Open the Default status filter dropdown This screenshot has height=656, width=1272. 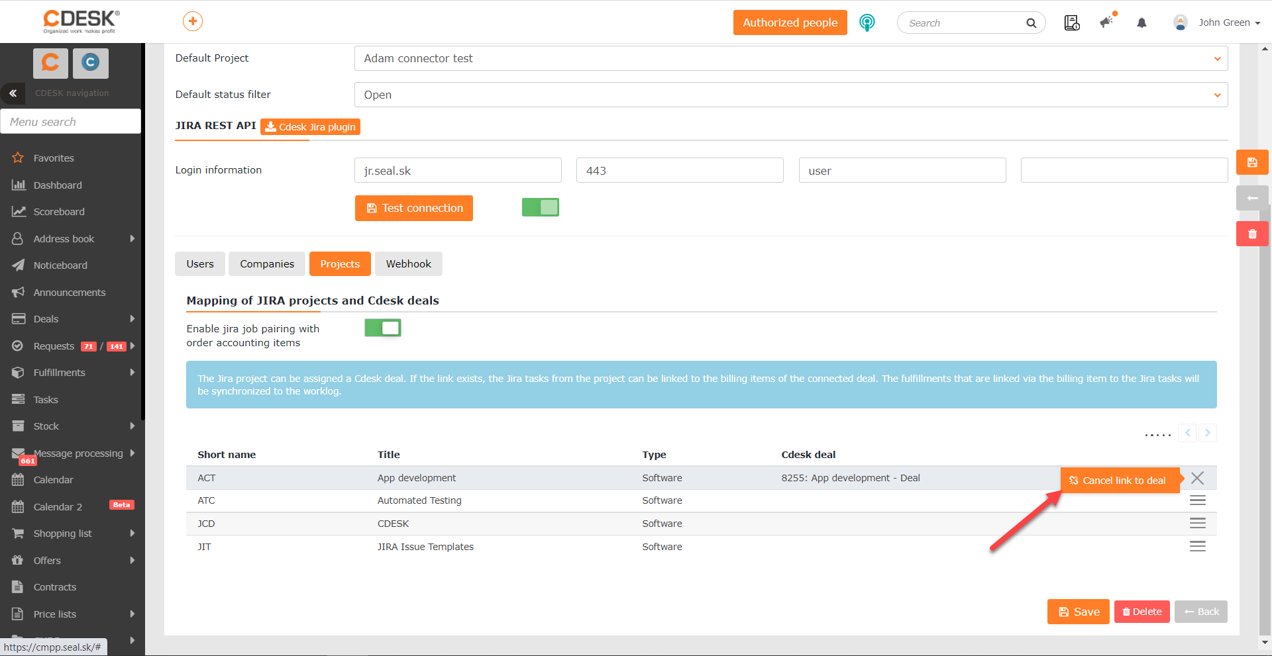791,95
